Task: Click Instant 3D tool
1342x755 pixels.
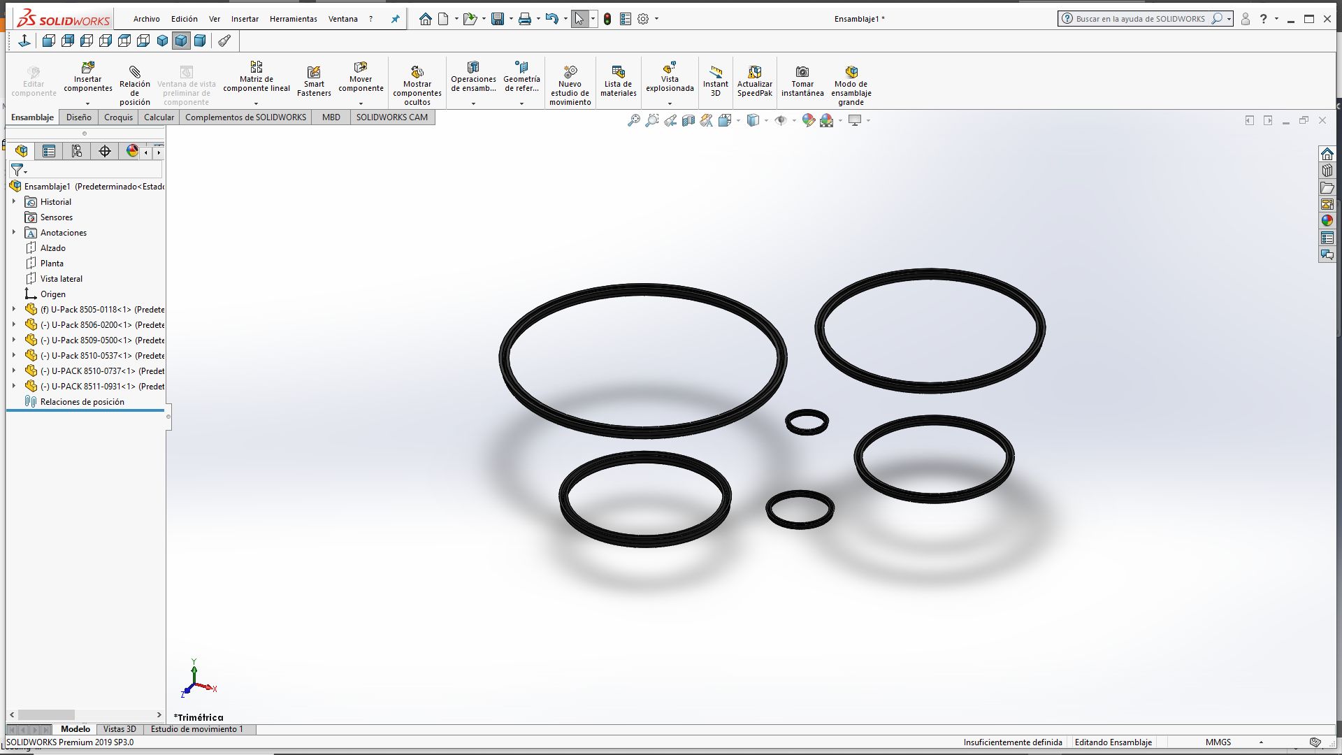Action: 715,72
